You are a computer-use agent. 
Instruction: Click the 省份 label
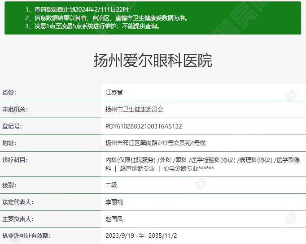point(9,92)
